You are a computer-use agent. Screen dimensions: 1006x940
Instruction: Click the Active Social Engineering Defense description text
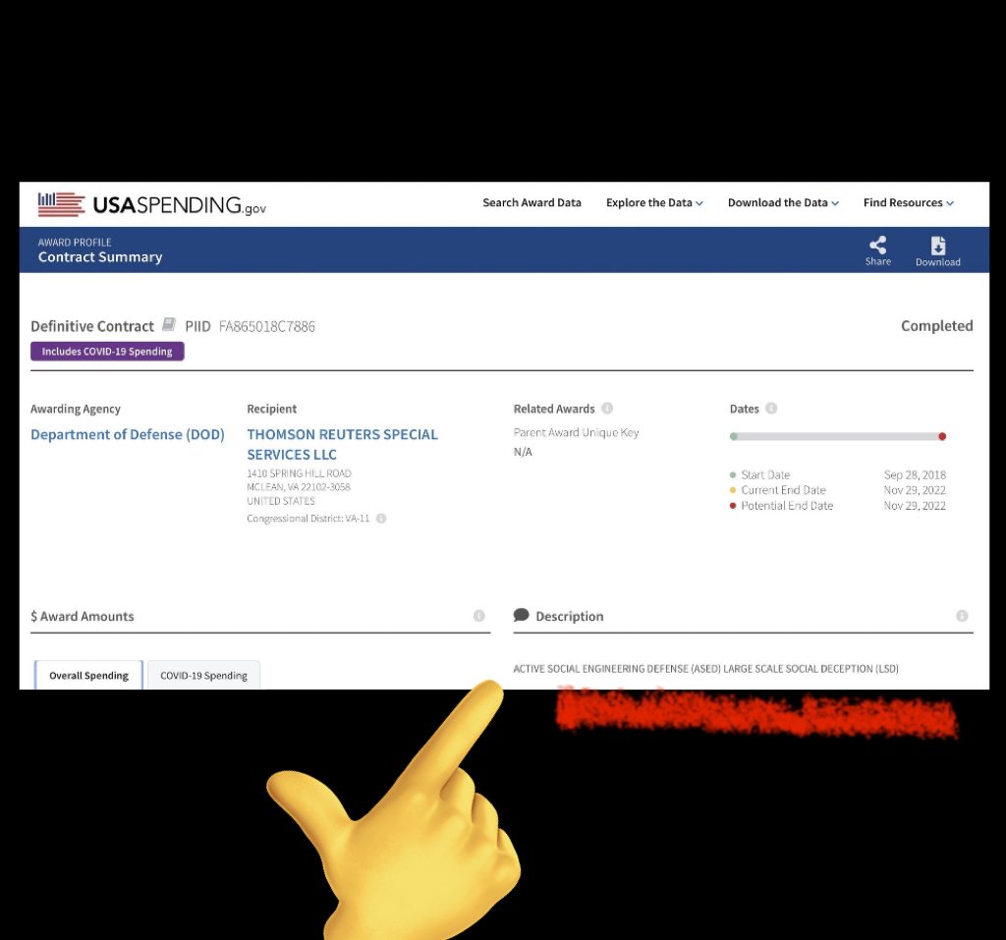[x=705, y=669]
